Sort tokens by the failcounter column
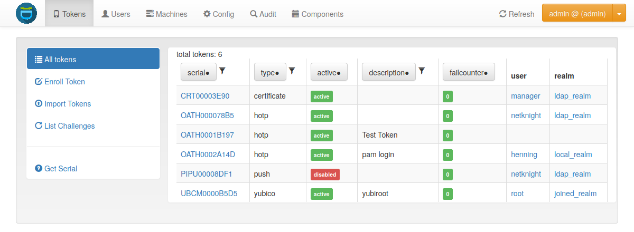The image size is (634, 232). (x=468, y=73)
